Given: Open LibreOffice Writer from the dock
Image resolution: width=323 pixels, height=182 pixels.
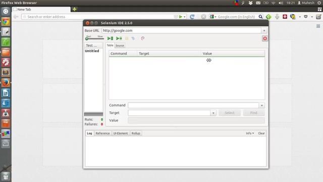Looking at the screenshot, I should pyautogui.click(x=6, y=93).
